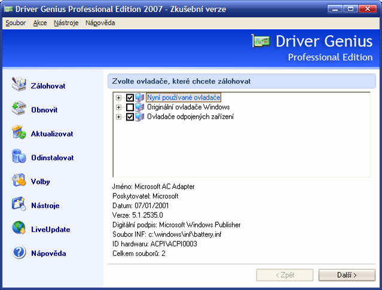Close the Driver Genius window

[368, 9]
